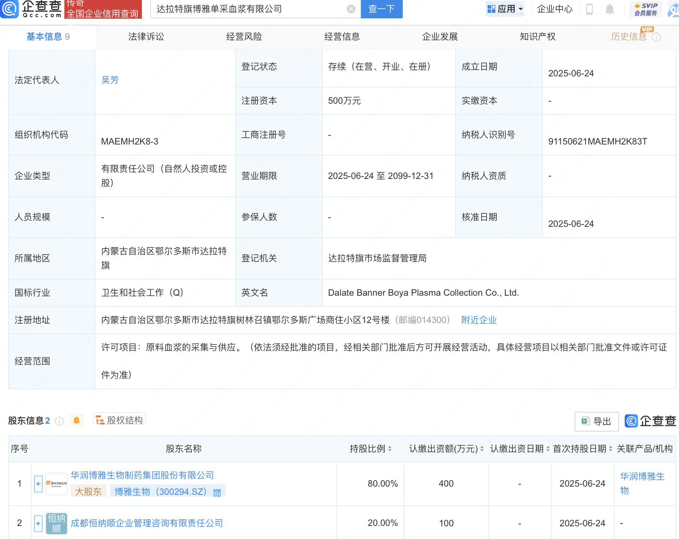Image resolution: width=679 pixels, height=539 pixels.
Task: Open the mobile phone app icon
Action: [x=589, y=9]
